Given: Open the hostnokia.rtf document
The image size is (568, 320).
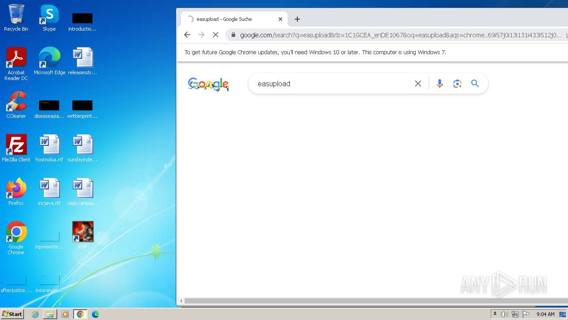Looking at the screenshot, I should point(49,148).
